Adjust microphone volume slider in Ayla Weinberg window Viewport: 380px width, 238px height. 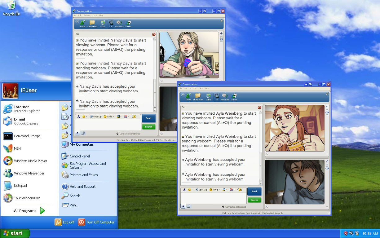click(327, 166)
